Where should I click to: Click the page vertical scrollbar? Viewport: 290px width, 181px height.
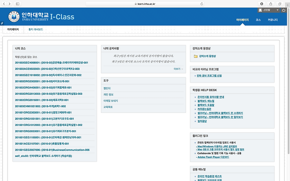pyautogui.click(x=288, y=81)
